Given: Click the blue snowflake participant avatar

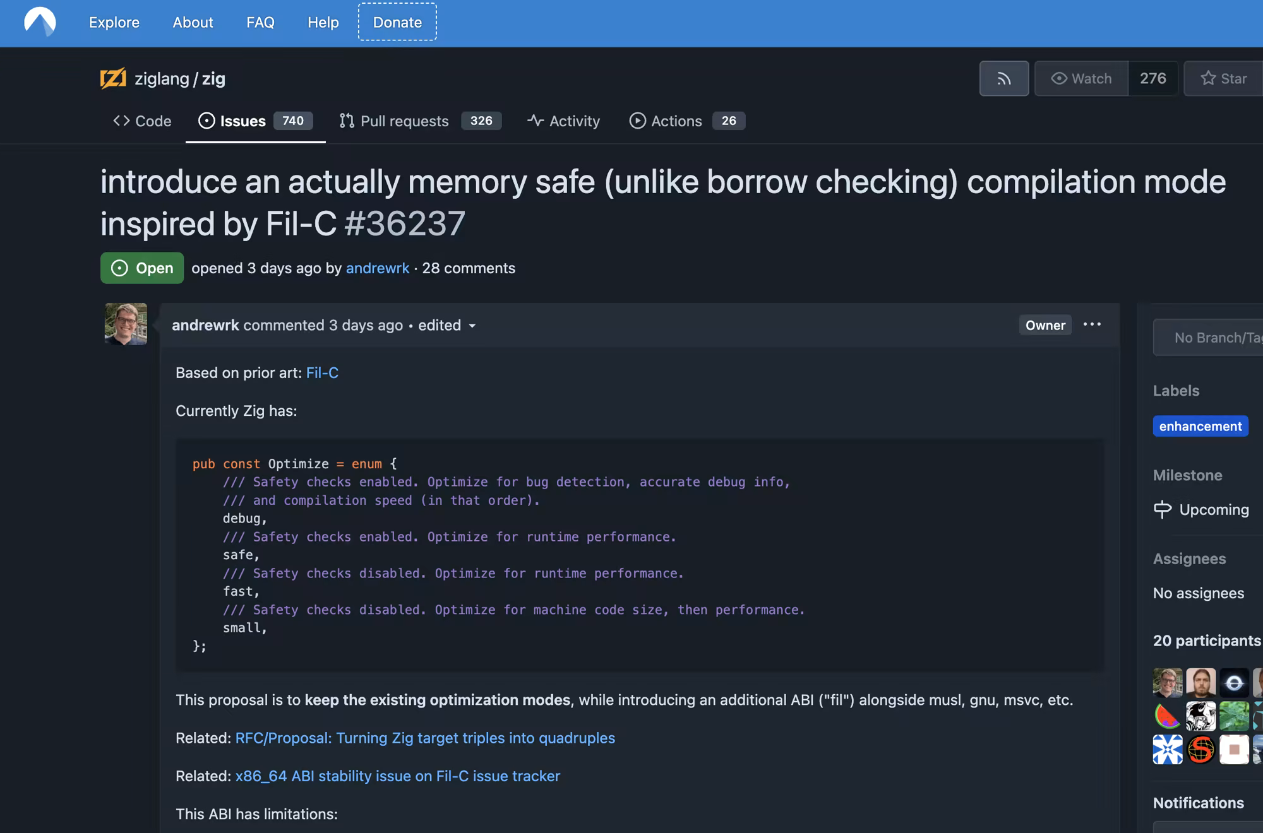Looking at the screenshot, I should point(1168,750).
